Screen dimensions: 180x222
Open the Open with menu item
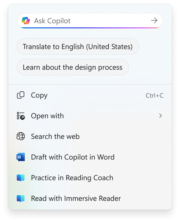47,116
